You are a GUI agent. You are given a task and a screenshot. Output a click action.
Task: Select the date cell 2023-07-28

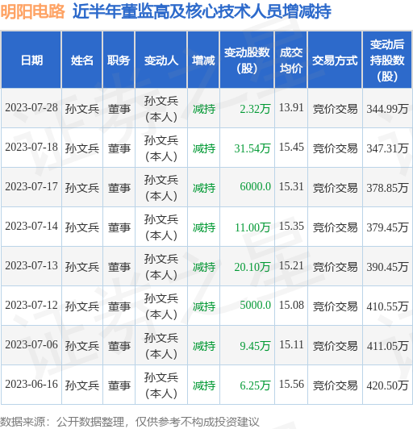coord(31,107)
